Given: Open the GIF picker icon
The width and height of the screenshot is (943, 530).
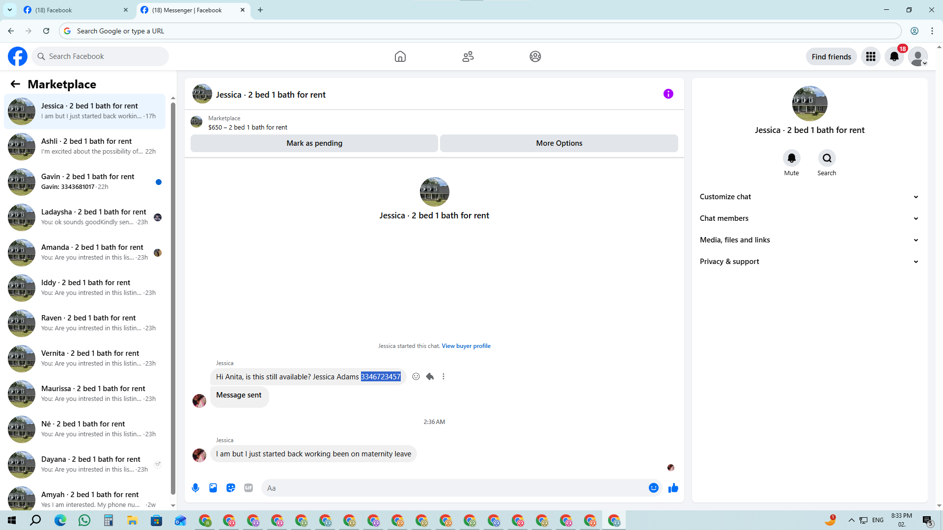Looking at the screenshot, I should tap(249, 488).
